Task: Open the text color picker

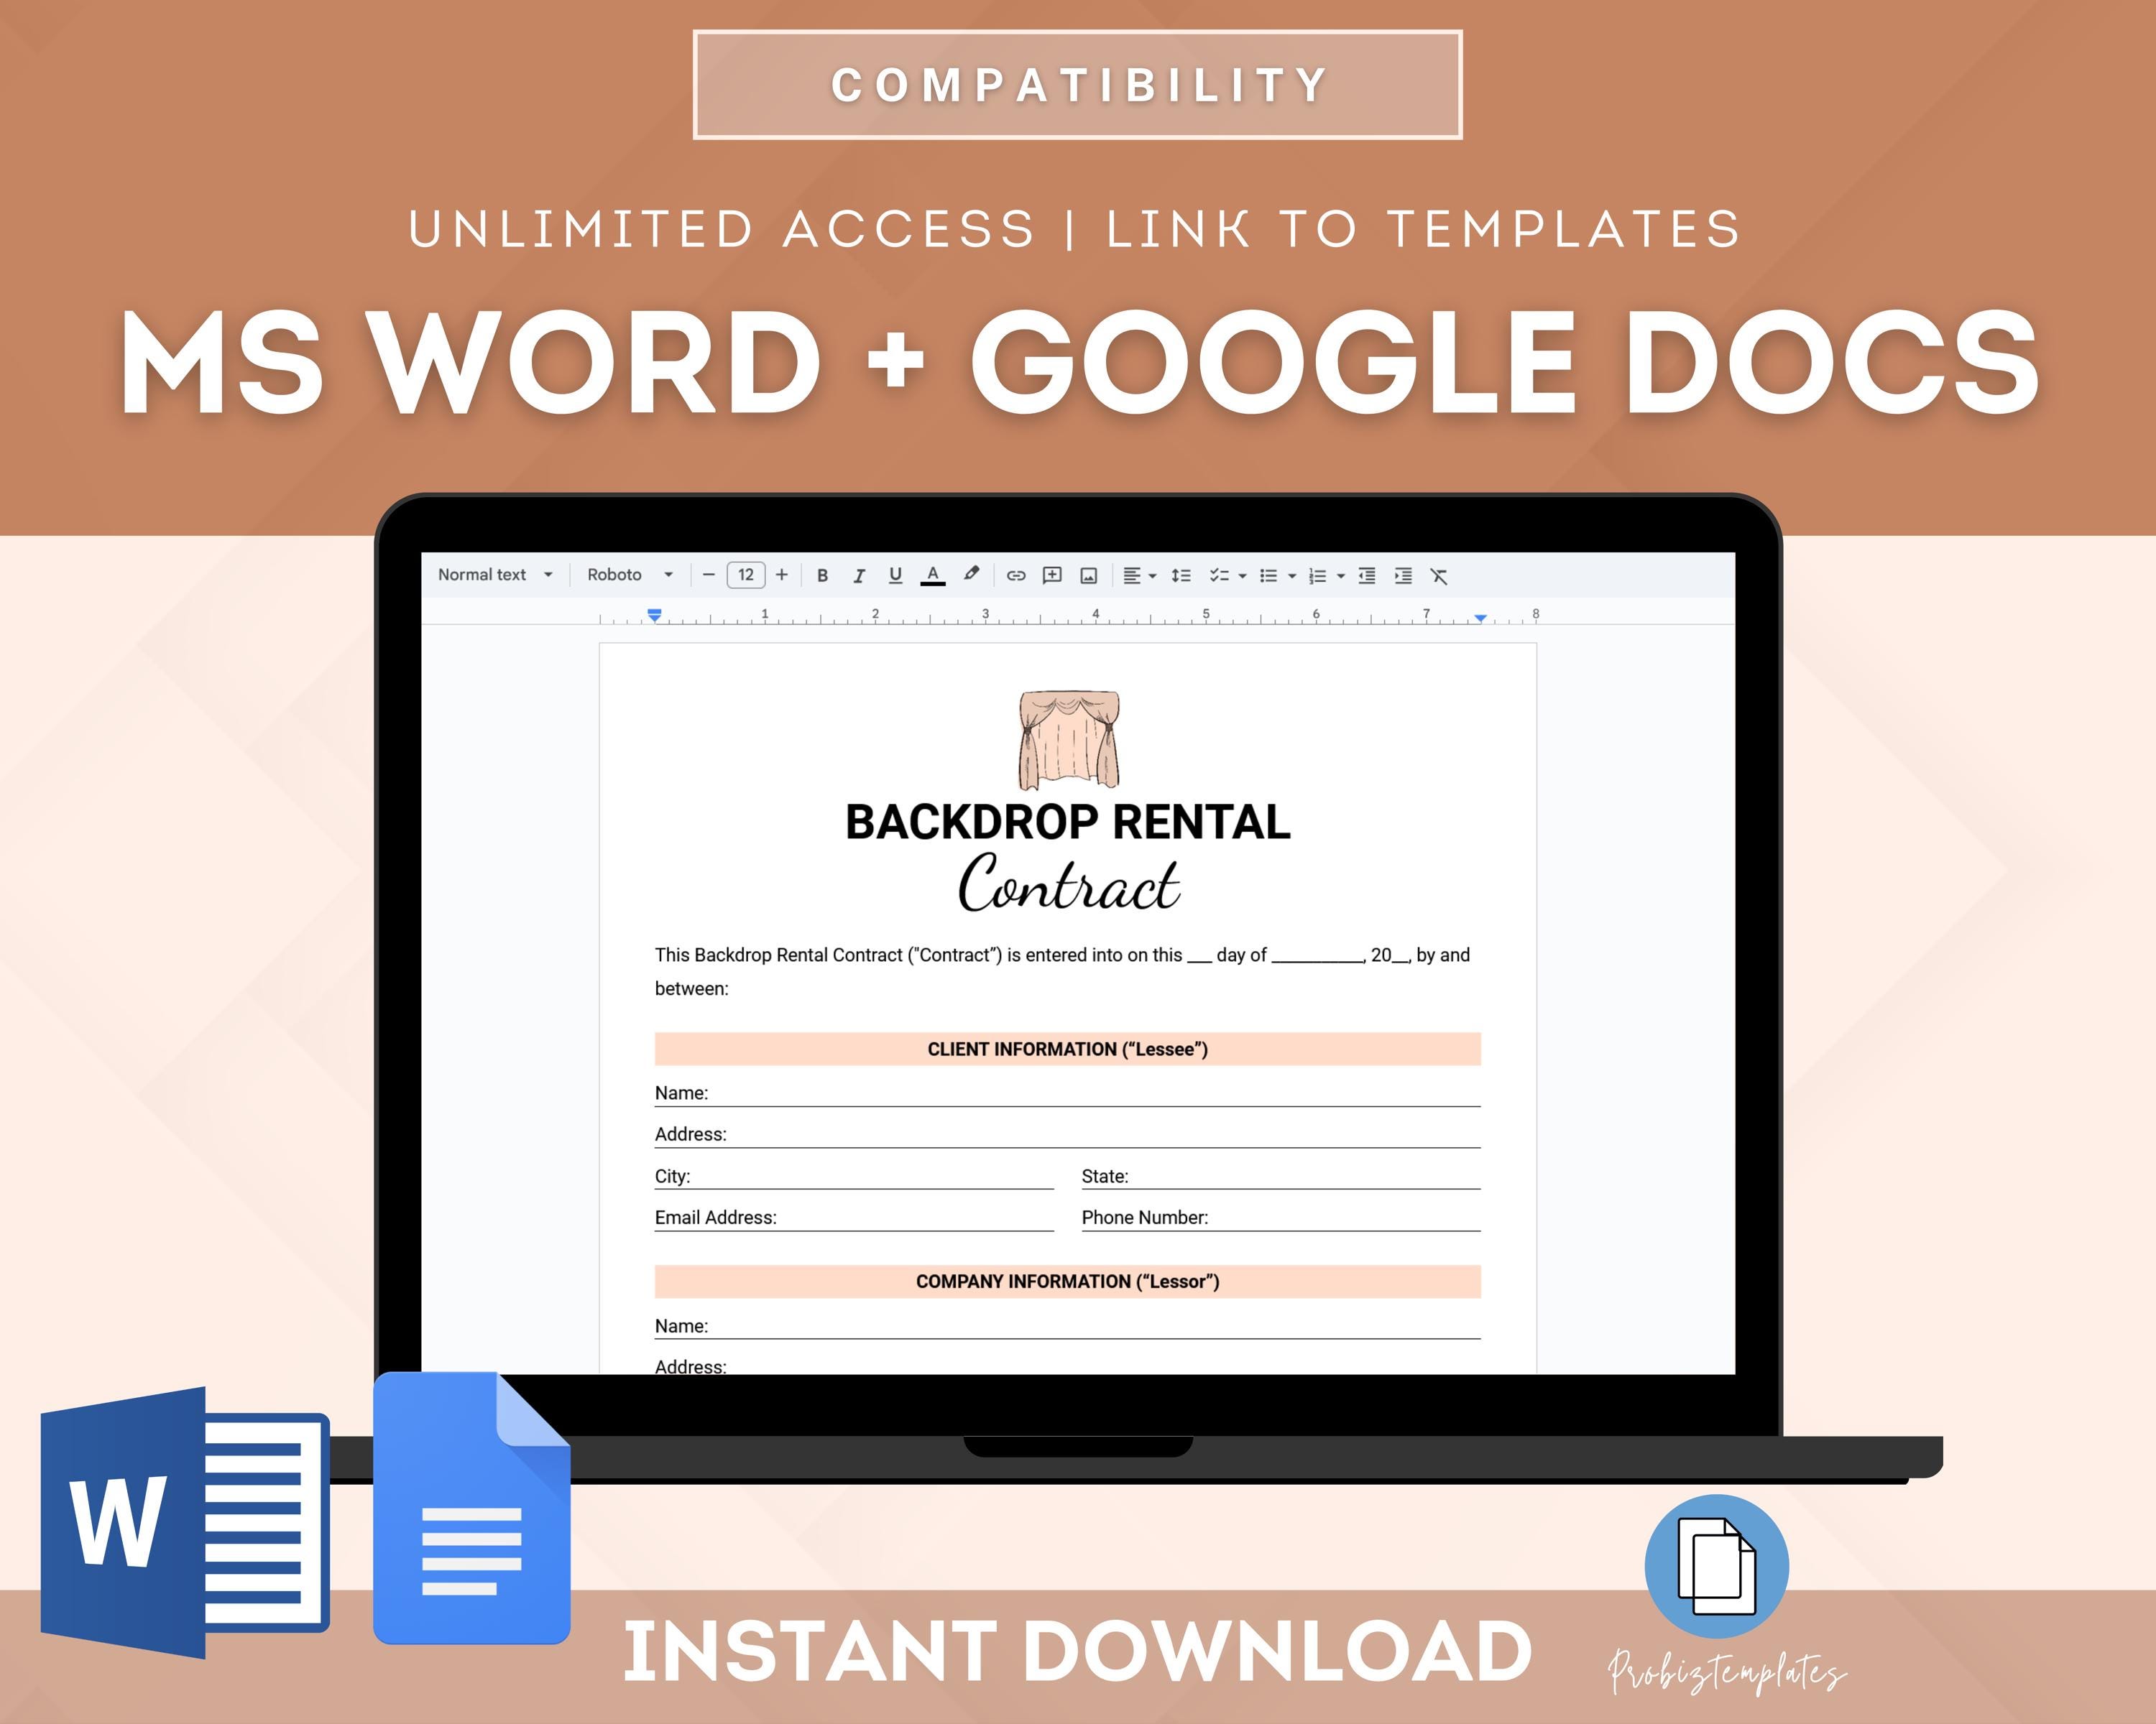Action: point(933,575)
